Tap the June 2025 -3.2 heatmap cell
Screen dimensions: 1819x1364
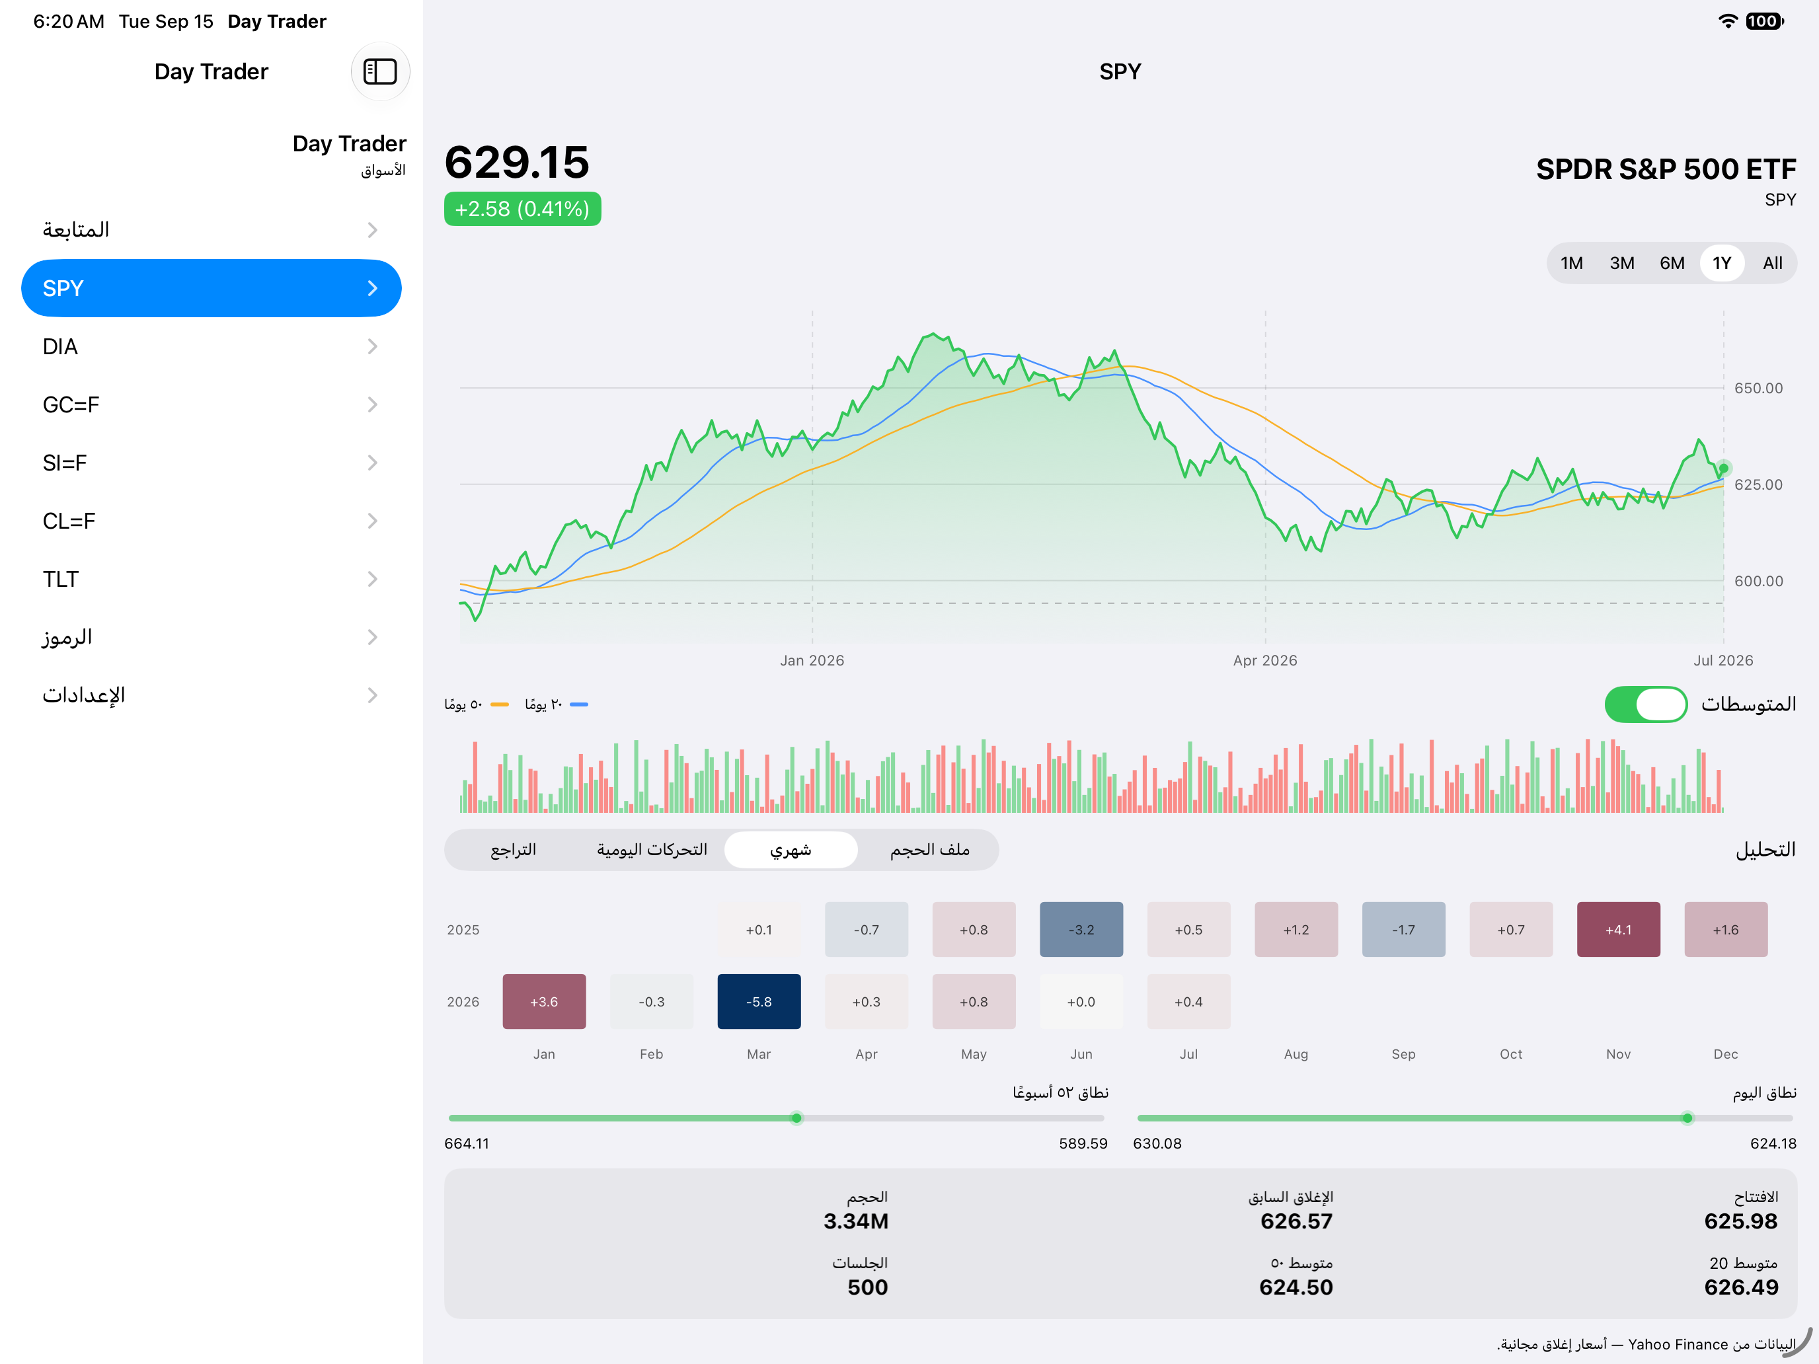1081,929
